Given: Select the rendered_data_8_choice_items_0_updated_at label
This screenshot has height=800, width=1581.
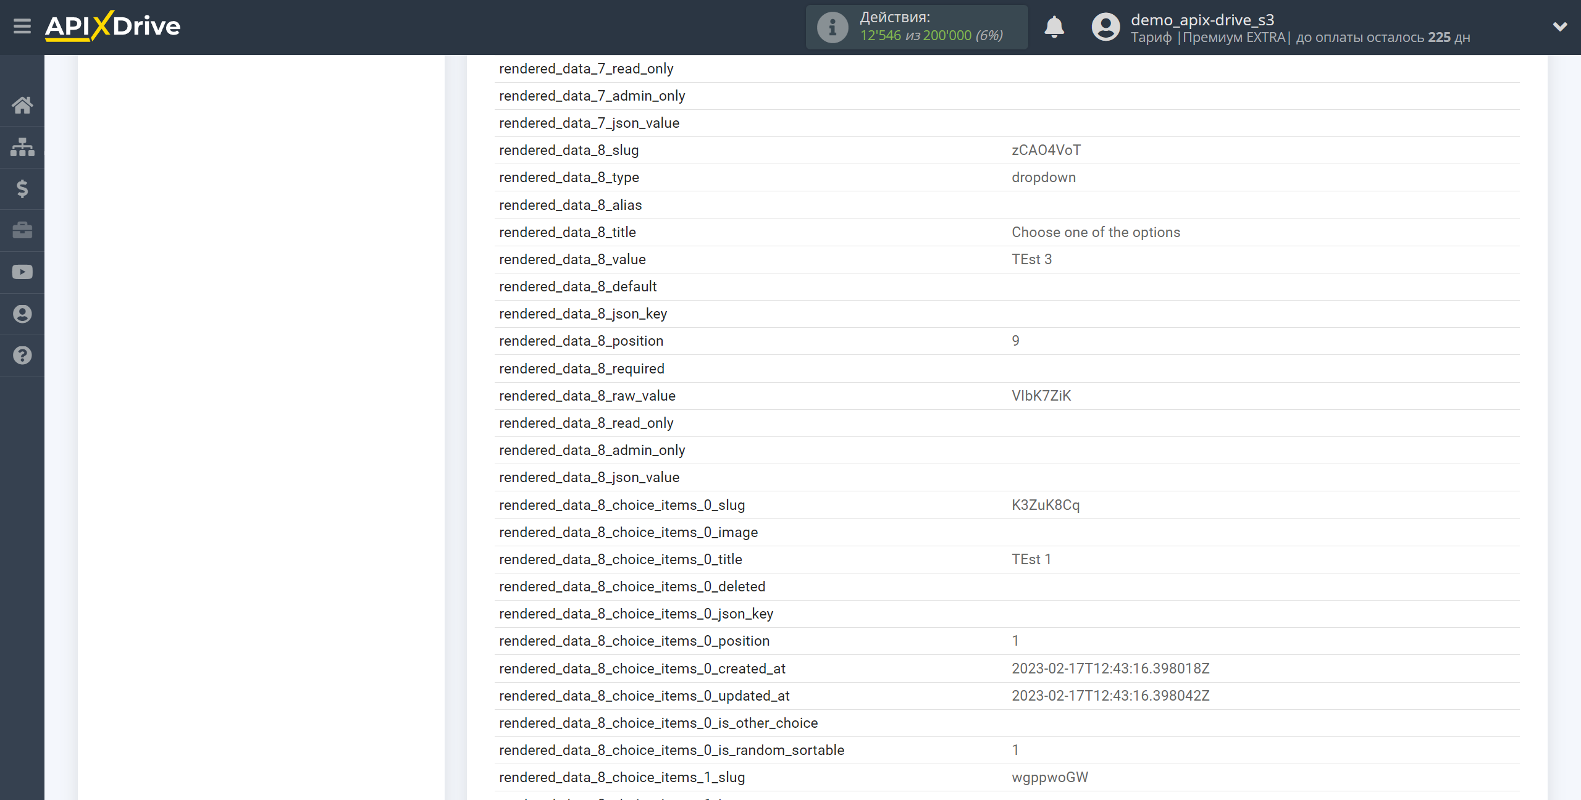Looking at the screenshot, I should tap(644, 696).
